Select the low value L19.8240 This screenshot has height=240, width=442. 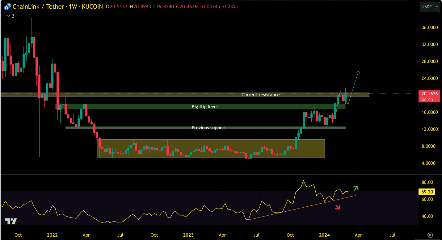pyautogui.click(x=164, y=6)
